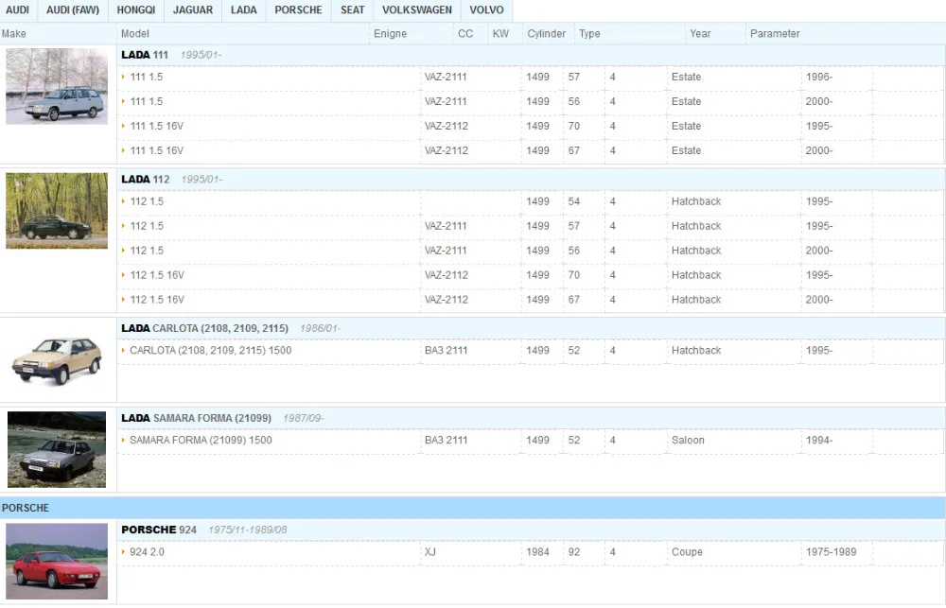946x608 pixels.
Task: Open the SAMARA FORMA (21099) 1500 entry
Action: click(x=201, y=441)
